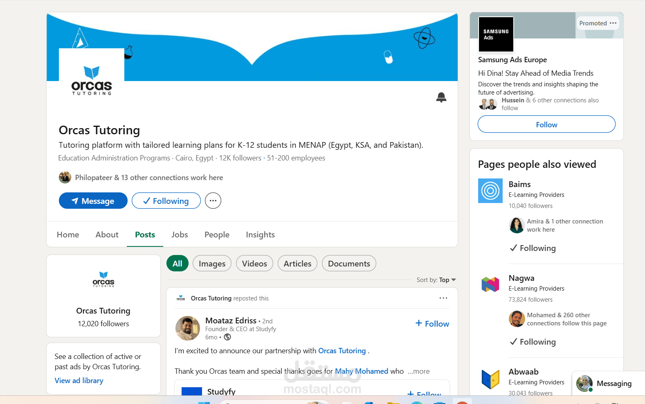Image resolution: width=645 pixels, height=404 pixels.
Task: Switch to the Jobs tab
Action: (x=180, y=235)
